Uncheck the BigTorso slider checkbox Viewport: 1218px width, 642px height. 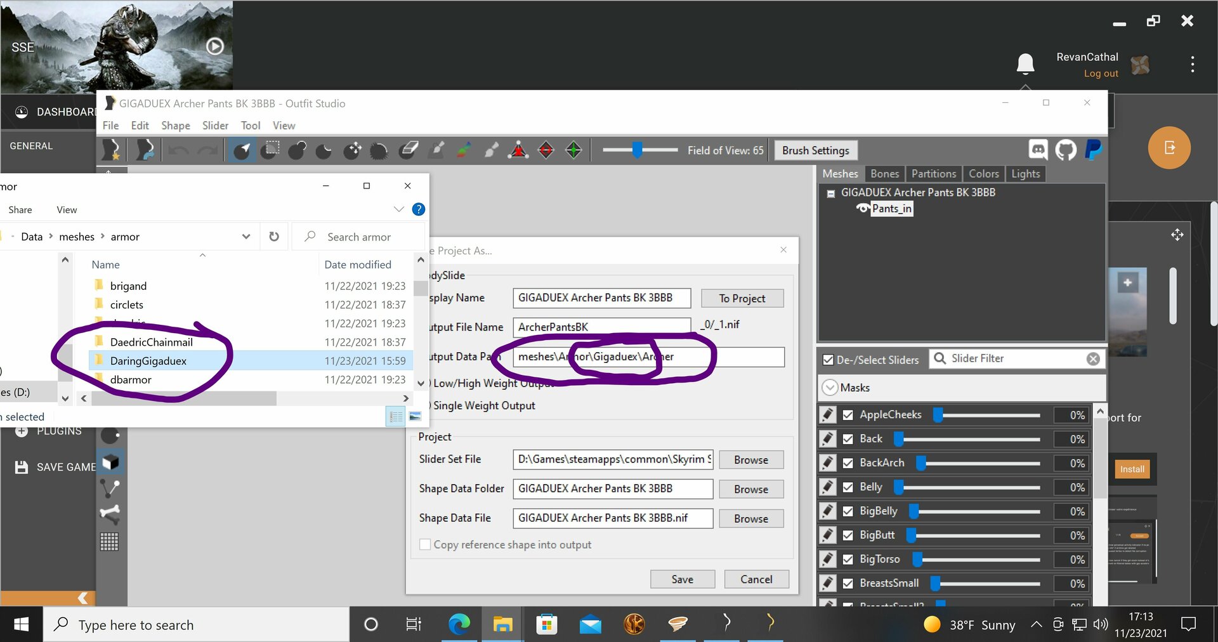point(848,560)
